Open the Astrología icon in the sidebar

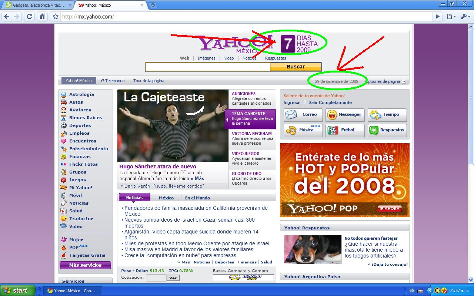64,94
